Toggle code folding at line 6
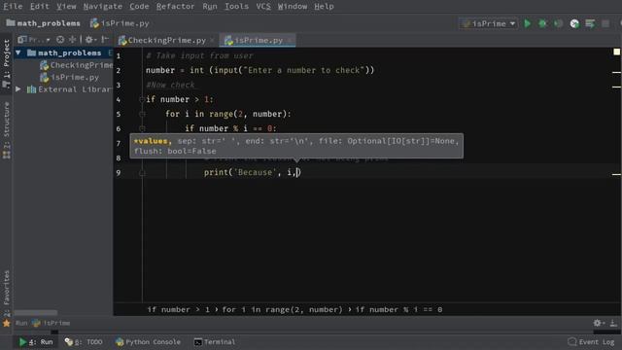622x350 pixels. click(142, 129)
